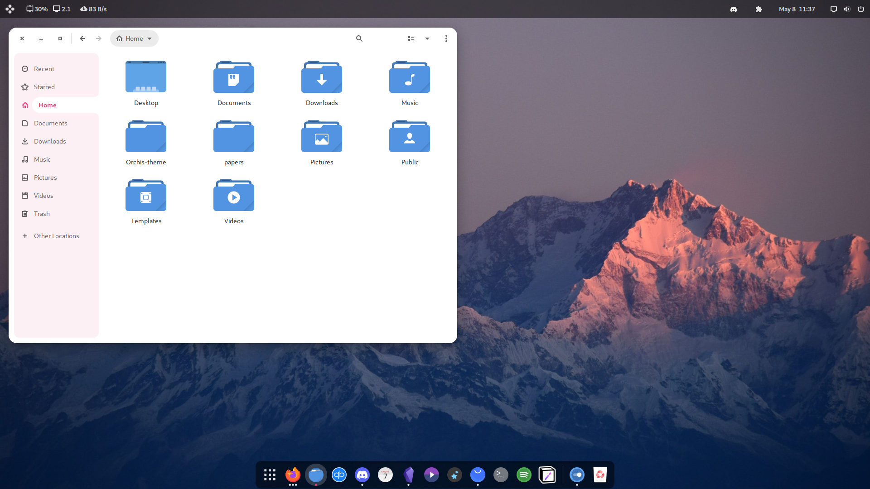Viewport: 870px width, 489px height.
Task: Open the Orchis-theme folder
Action: (x=145, y=136)
